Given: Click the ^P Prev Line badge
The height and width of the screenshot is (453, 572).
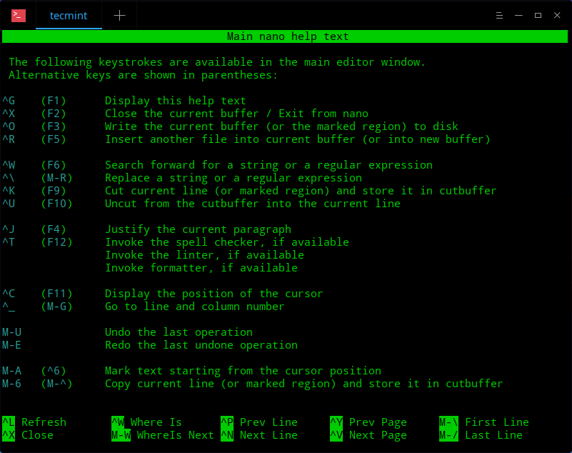Looking at the screenshot, I should pos(227,422).
